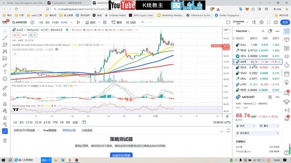291x163 pixels.
Task: Collapse the indicator legend arrow
Action: (x=15, y=54)
